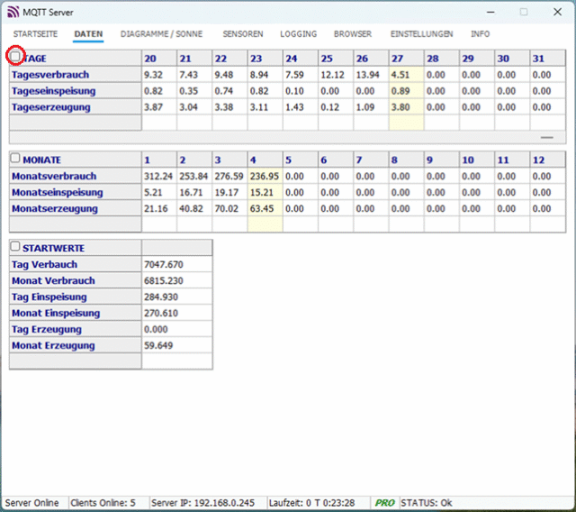Image resolution: width=576 pixels, height=512 pixels.
Task: Click Monatseinspeisung cell 16.71
Action: 194,192
